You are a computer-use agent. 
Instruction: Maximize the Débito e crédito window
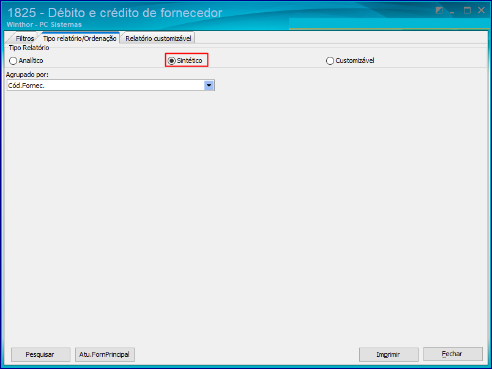click(x=467, y=10)
